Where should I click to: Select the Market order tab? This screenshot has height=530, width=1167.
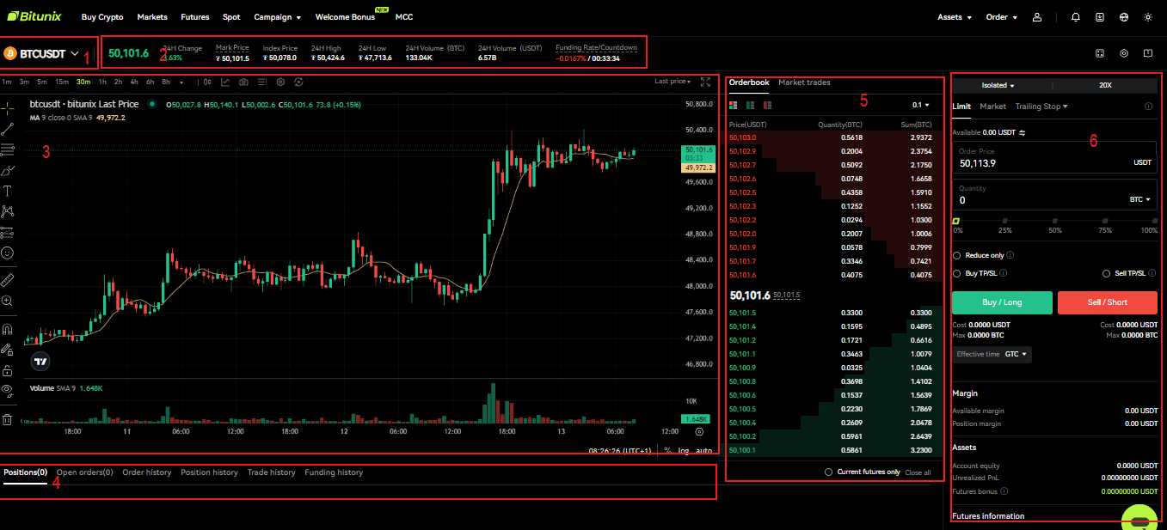(992, 107)
